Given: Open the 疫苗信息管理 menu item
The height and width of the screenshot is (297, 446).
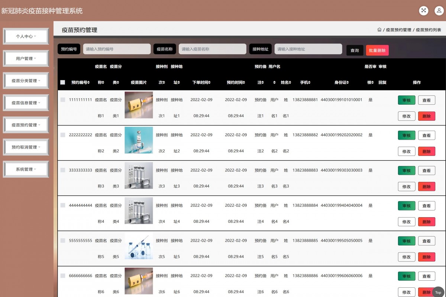Looking at the screenshot, I should (x=26, y=103).
